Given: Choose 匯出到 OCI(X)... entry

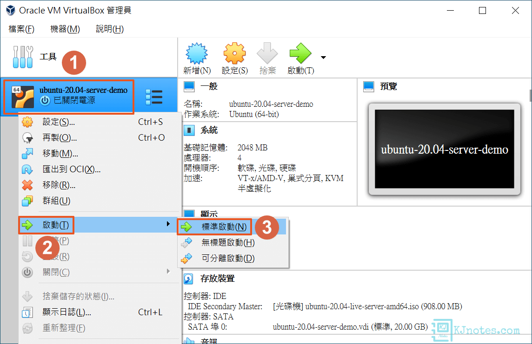Looking at the screenshot, I should tap(100, 169).
